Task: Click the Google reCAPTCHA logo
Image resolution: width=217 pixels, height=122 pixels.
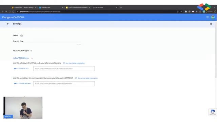Action: point(13,17)
